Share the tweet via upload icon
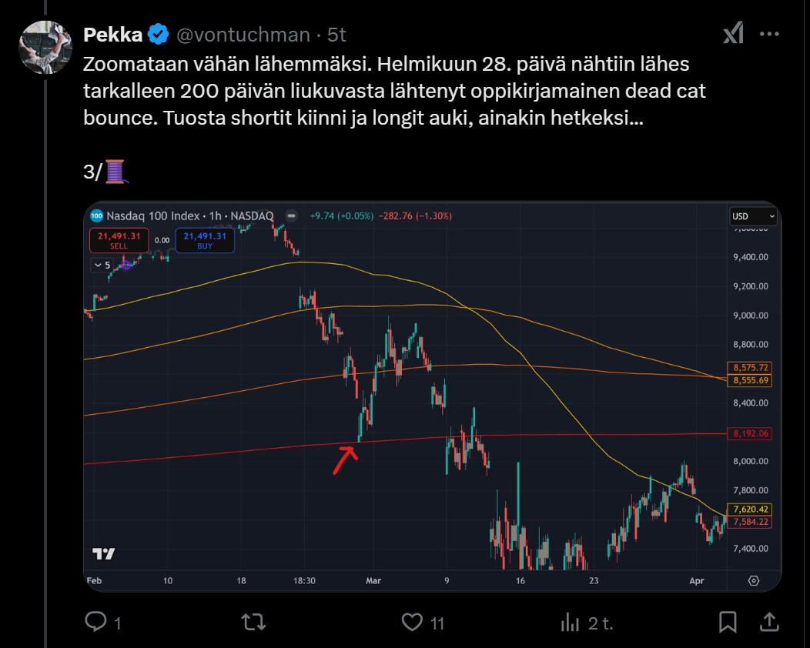The height and width of the screenshot is (648, 810). click(x=769, y=622)
